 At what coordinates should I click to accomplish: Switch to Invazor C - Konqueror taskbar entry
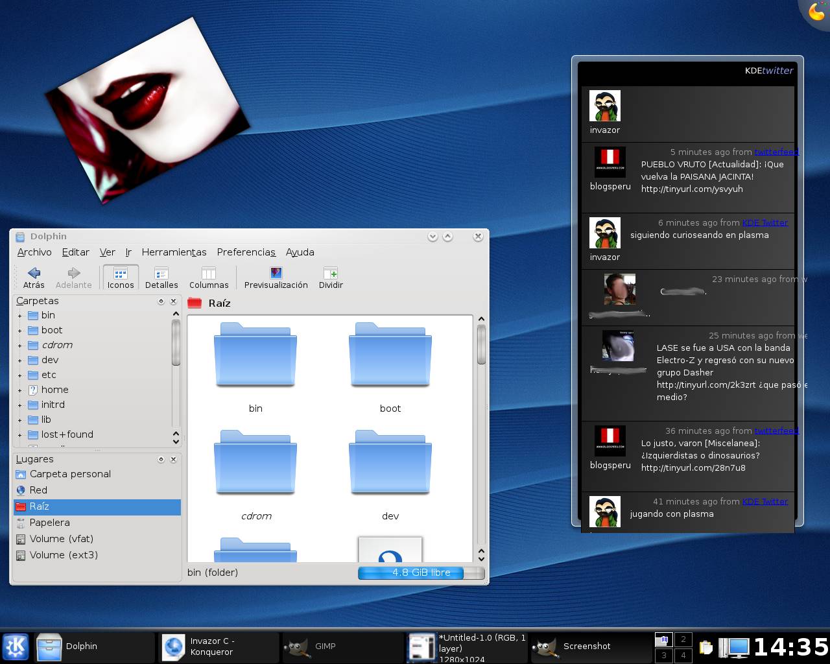219,646
